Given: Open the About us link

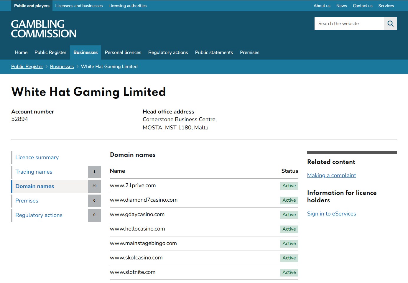Looking at the screenshot, I should click(322, 6).
